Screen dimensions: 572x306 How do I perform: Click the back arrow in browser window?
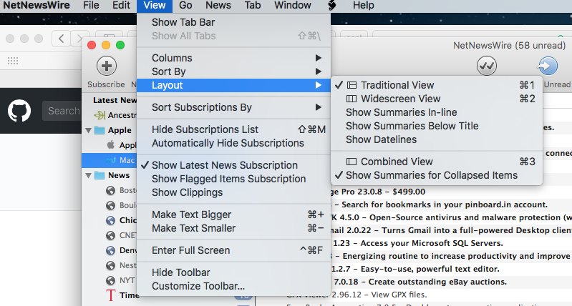pyautogui.click(x=62, y=39)
